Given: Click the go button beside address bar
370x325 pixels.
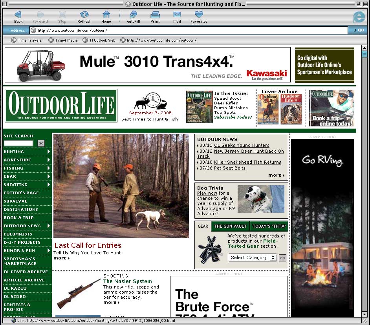Looking at the screenshot, I should point(359,30).
